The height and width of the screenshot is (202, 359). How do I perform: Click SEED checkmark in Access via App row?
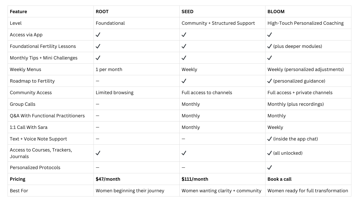(184, 35)
